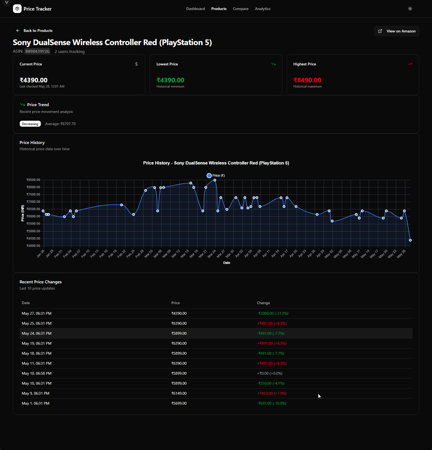Click the Historical minimum caption
432x450 pixels.
(x=170, y=86)
